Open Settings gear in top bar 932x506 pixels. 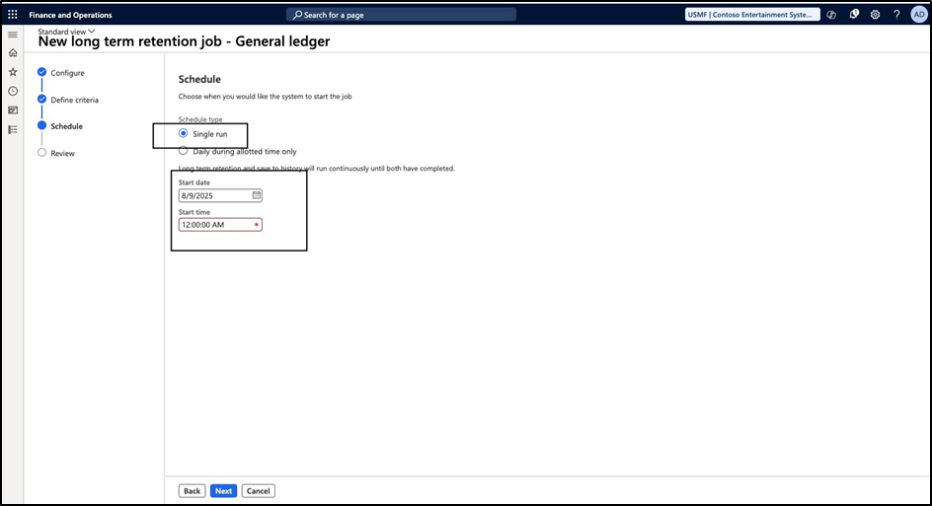pos(875,15)
